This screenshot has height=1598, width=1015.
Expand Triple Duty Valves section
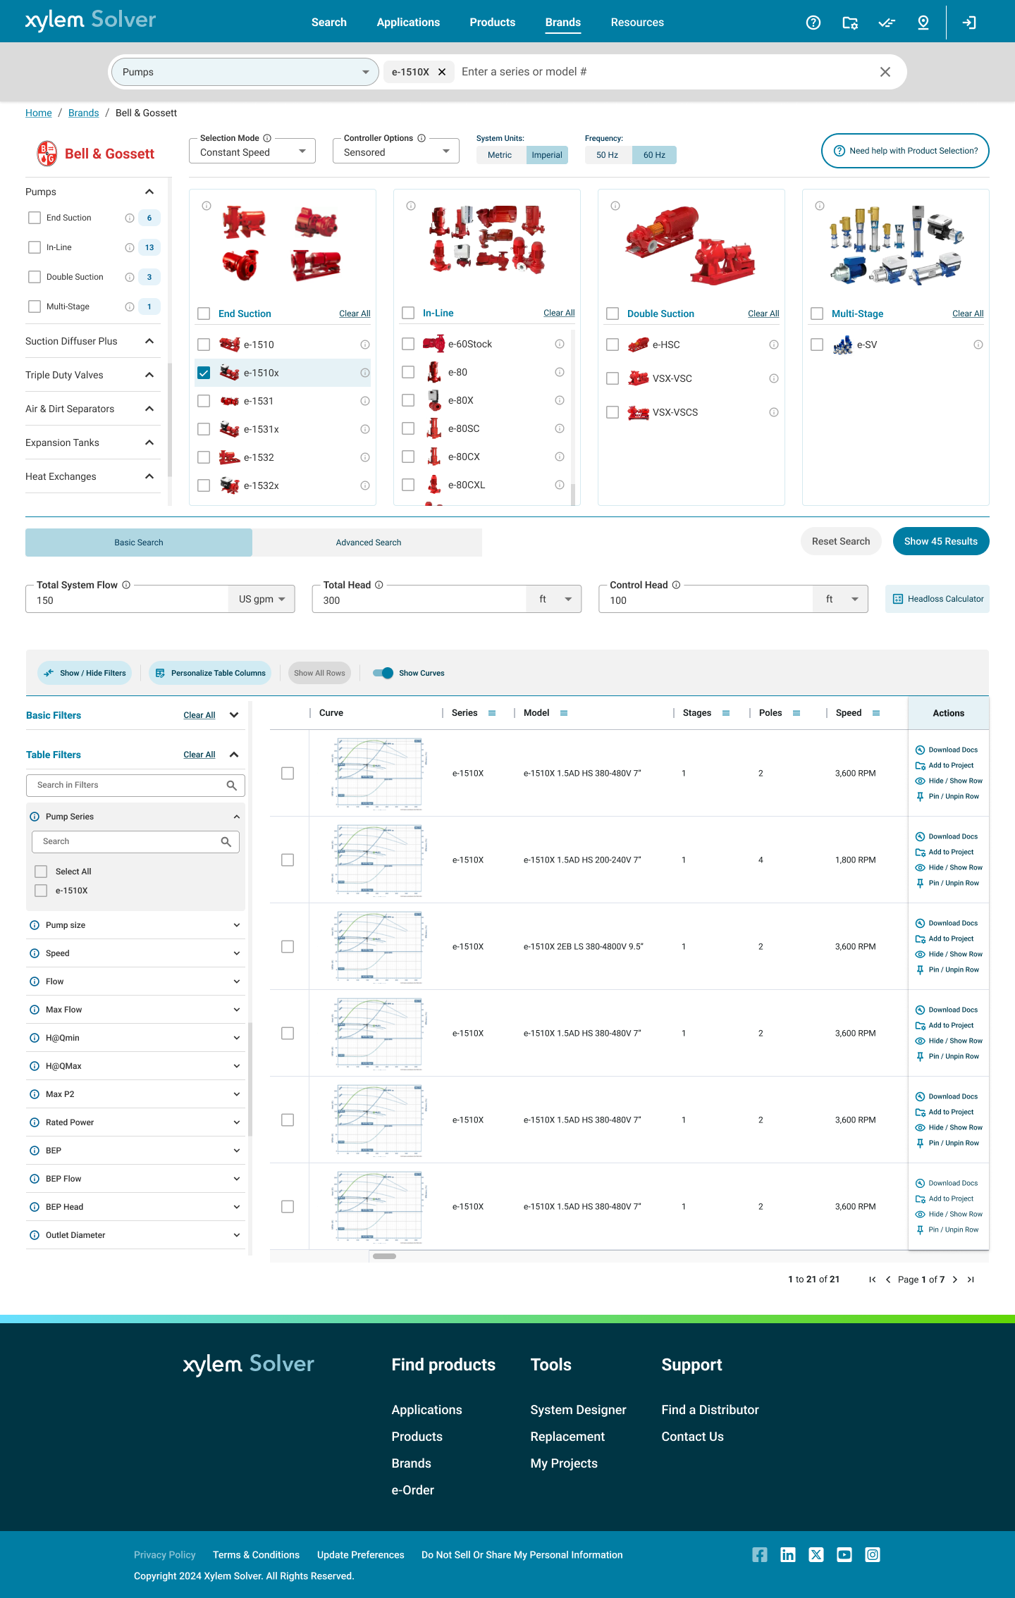coord(149,375)
